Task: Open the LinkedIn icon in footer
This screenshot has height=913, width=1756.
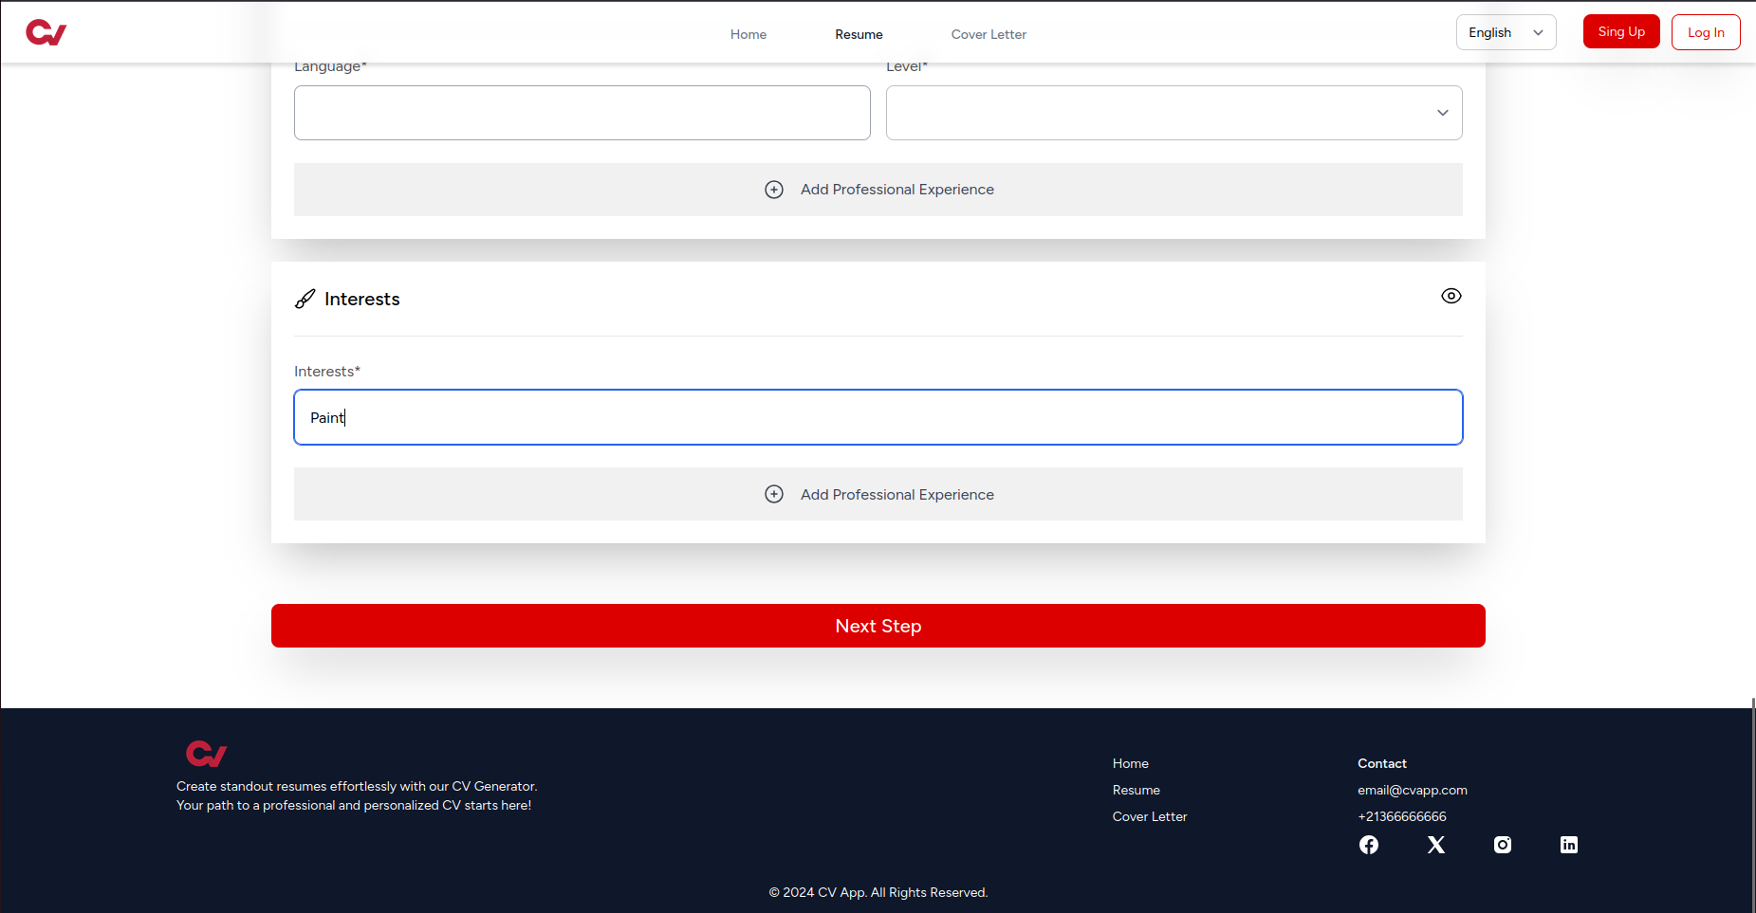Action: click(1568, 845)
